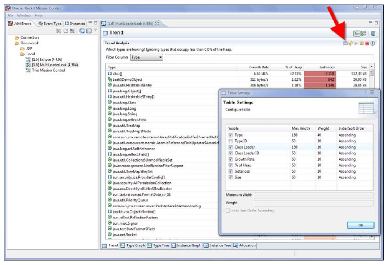Open table settings icon in Trend Analysis
388x265 pixels.
[x=345, y=43]
